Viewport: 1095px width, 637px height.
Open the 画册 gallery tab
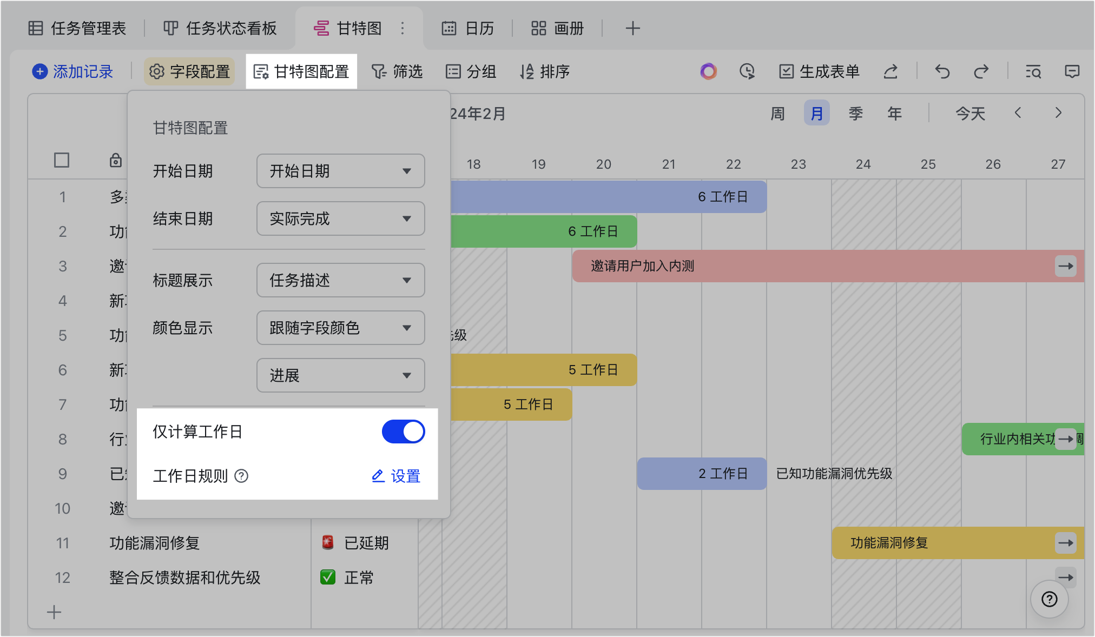(557, 28)
